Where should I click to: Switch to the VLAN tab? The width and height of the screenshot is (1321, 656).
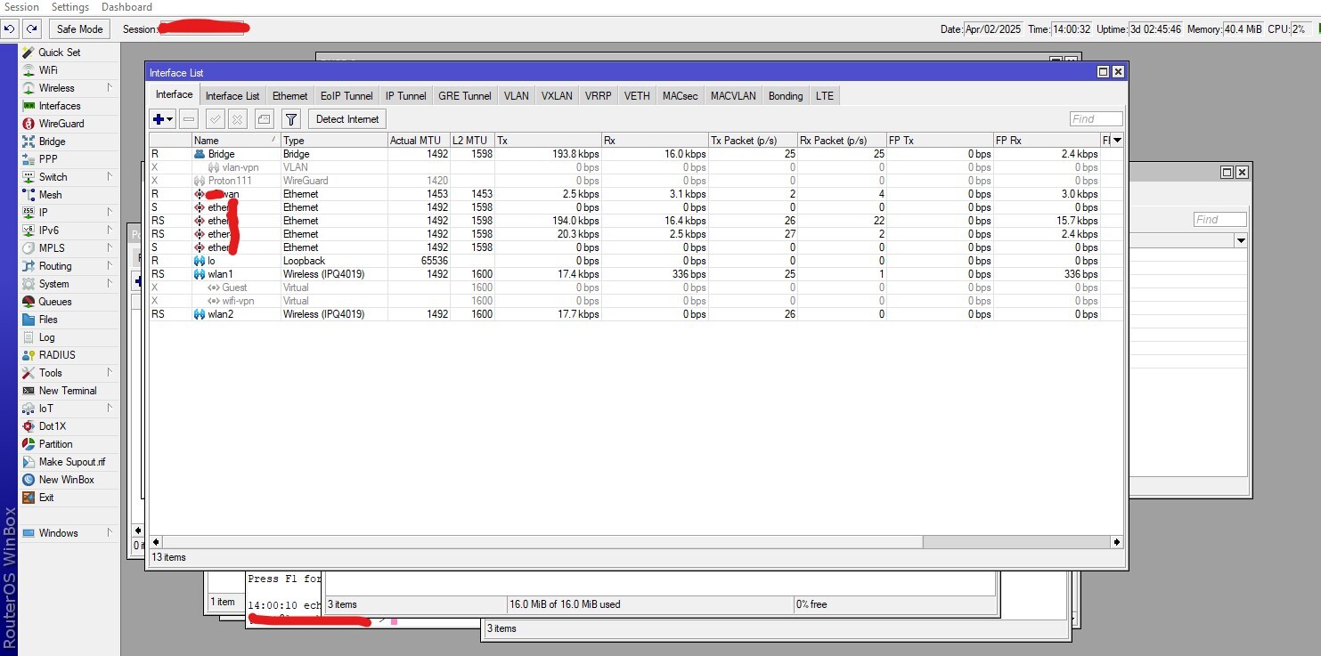(516, 96)
